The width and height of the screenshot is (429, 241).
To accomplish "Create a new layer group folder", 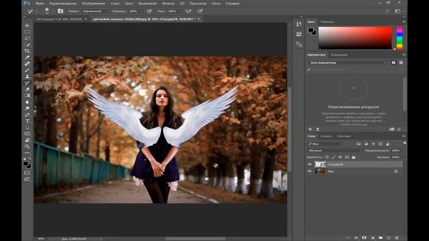I will [381, 238].
